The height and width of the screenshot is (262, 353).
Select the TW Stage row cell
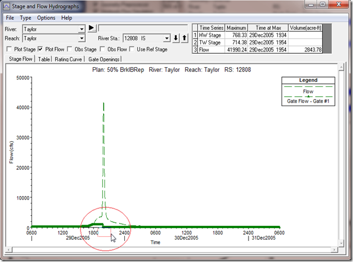211,43
